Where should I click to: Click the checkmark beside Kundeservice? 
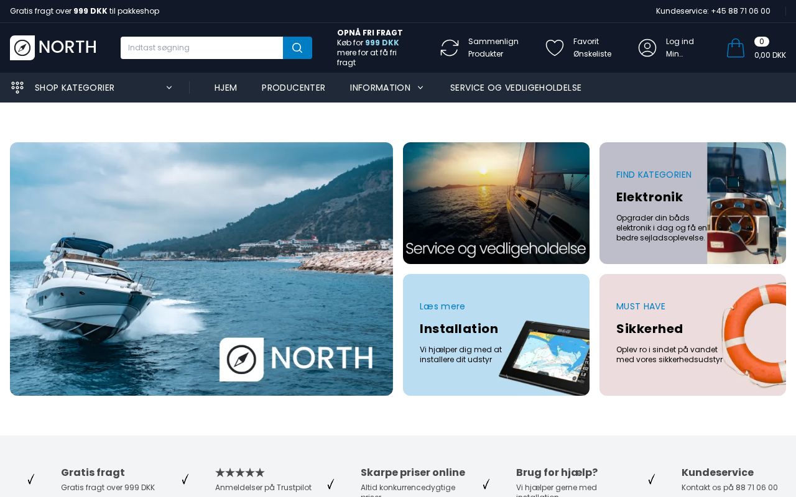pos(652,479)
